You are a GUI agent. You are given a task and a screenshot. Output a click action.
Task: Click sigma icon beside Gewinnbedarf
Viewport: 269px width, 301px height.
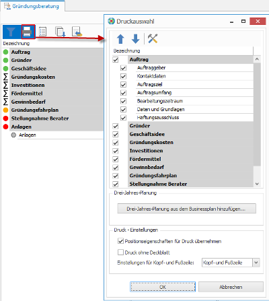[x=5, y=102]
